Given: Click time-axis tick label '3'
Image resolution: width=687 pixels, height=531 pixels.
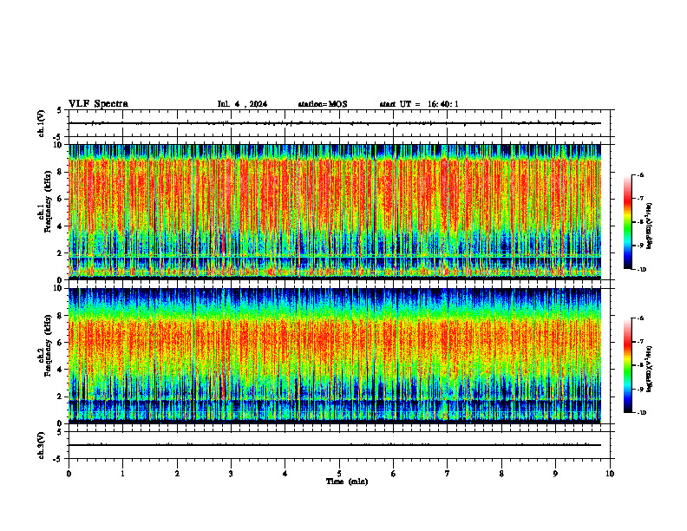Looking at the screenshot, I should (x=231, y=474).
